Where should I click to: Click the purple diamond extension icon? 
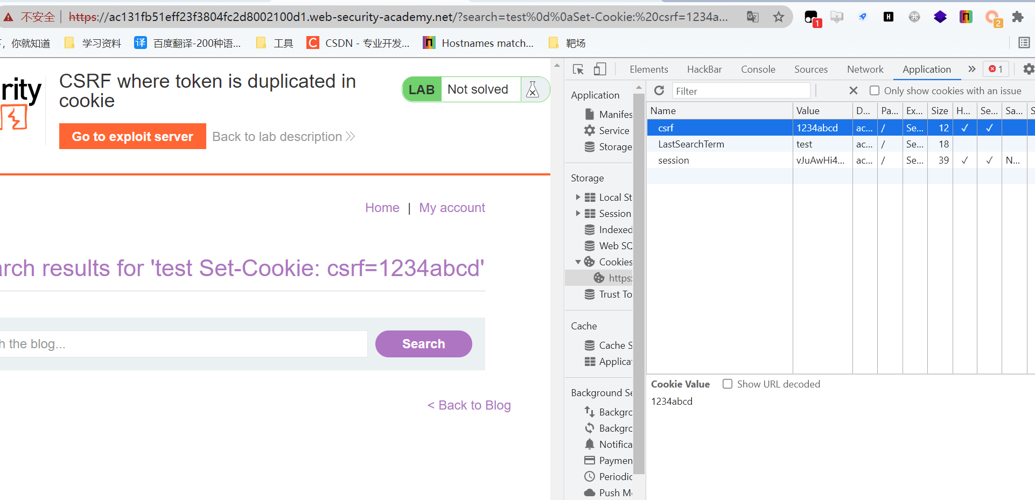[940, 17]
